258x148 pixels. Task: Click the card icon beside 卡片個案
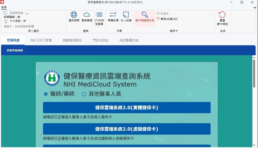(6, 21)
